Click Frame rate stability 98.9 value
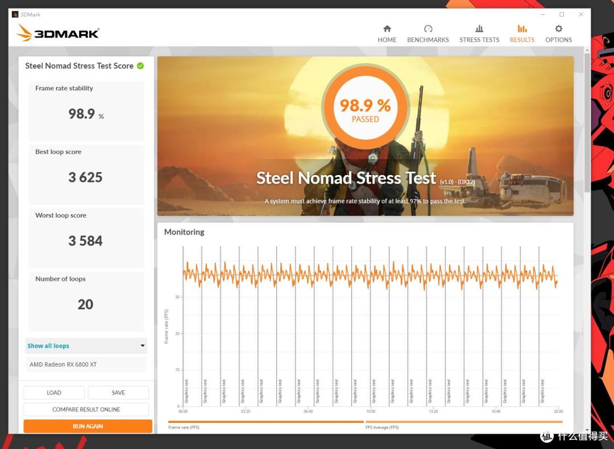Viewport: 614px width, 449px height. pos(81,114)
